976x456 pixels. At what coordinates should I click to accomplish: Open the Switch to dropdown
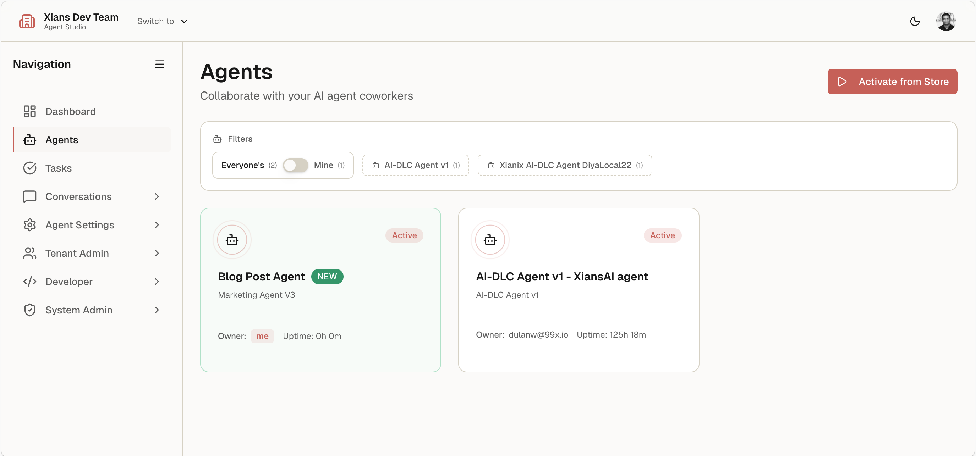(x=163, y=21)
